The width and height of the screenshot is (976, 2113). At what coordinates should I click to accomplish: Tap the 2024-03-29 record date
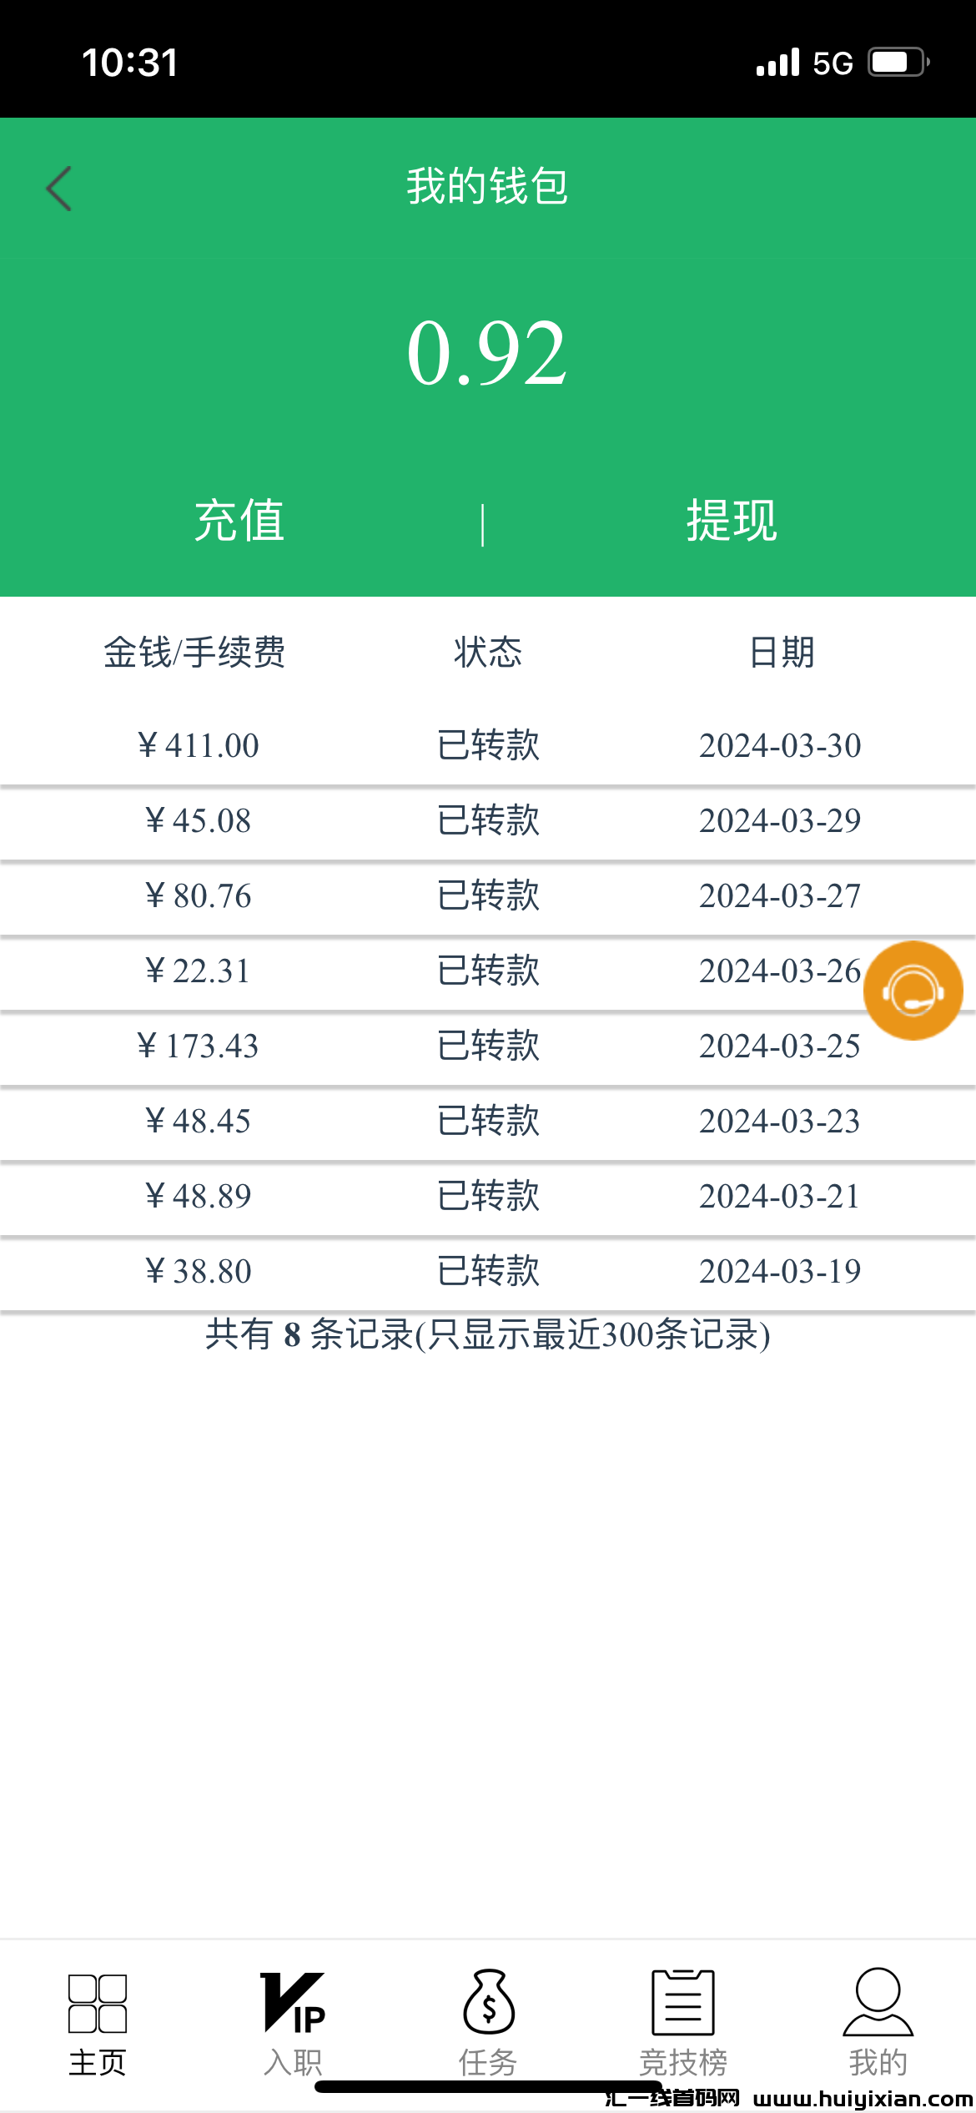click(779, 820)
